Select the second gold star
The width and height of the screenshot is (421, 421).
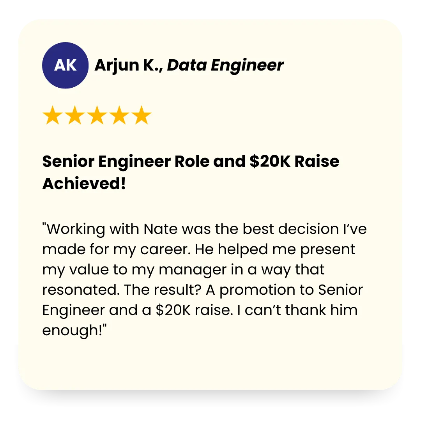[x=75, y=115]
